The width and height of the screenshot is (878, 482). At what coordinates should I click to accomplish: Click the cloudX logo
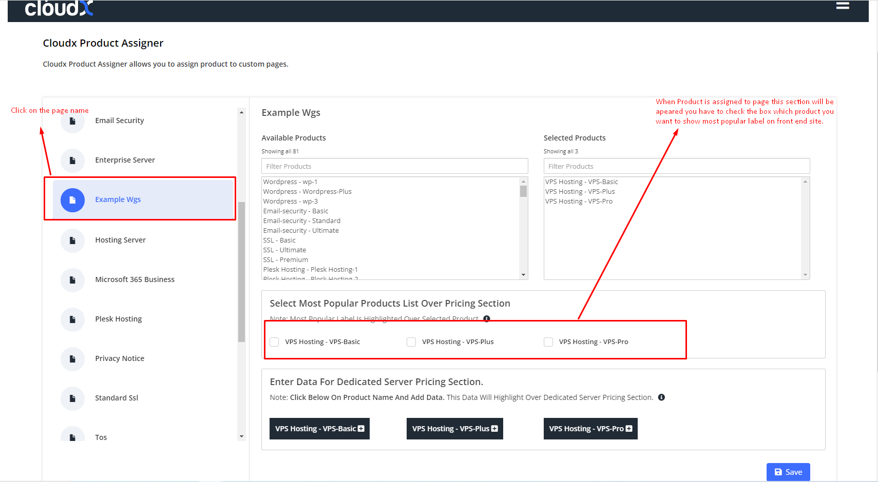pos(59,8)
